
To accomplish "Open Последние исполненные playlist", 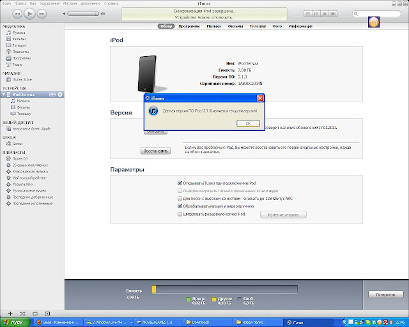I will (33, 203).
